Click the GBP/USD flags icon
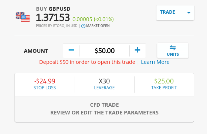This screenshot has width=207, height=134. [23, 17]
